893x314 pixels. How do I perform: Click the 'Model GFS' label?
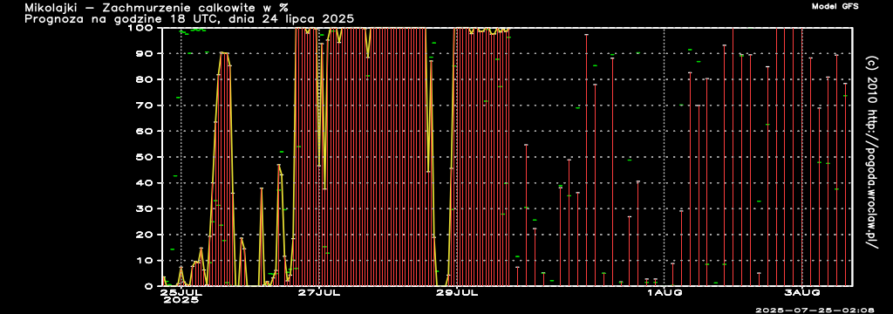tap(835, 6)
